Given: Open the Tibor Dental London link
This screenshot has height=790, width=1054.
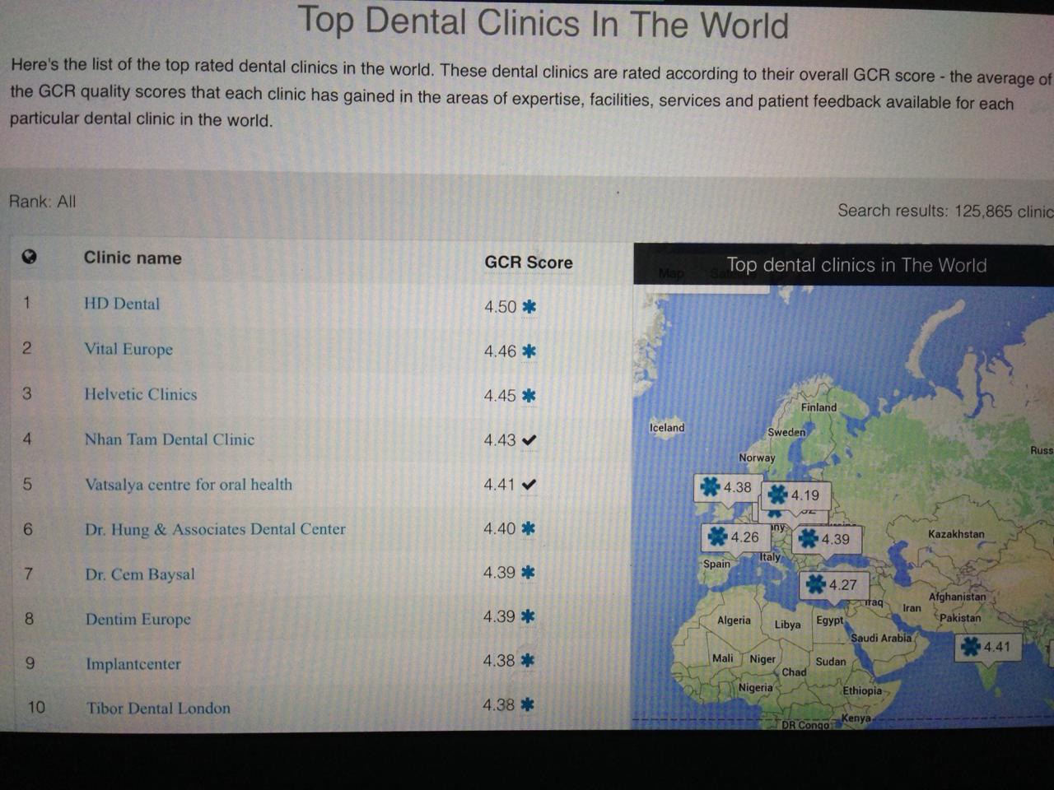Looking at the screenshot, I should click(x=159, y=708).
